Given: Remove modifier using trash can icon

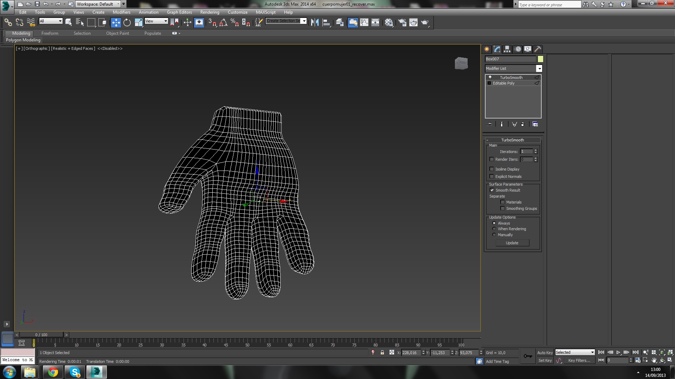Looking at the screenshot, I should 523,124.
